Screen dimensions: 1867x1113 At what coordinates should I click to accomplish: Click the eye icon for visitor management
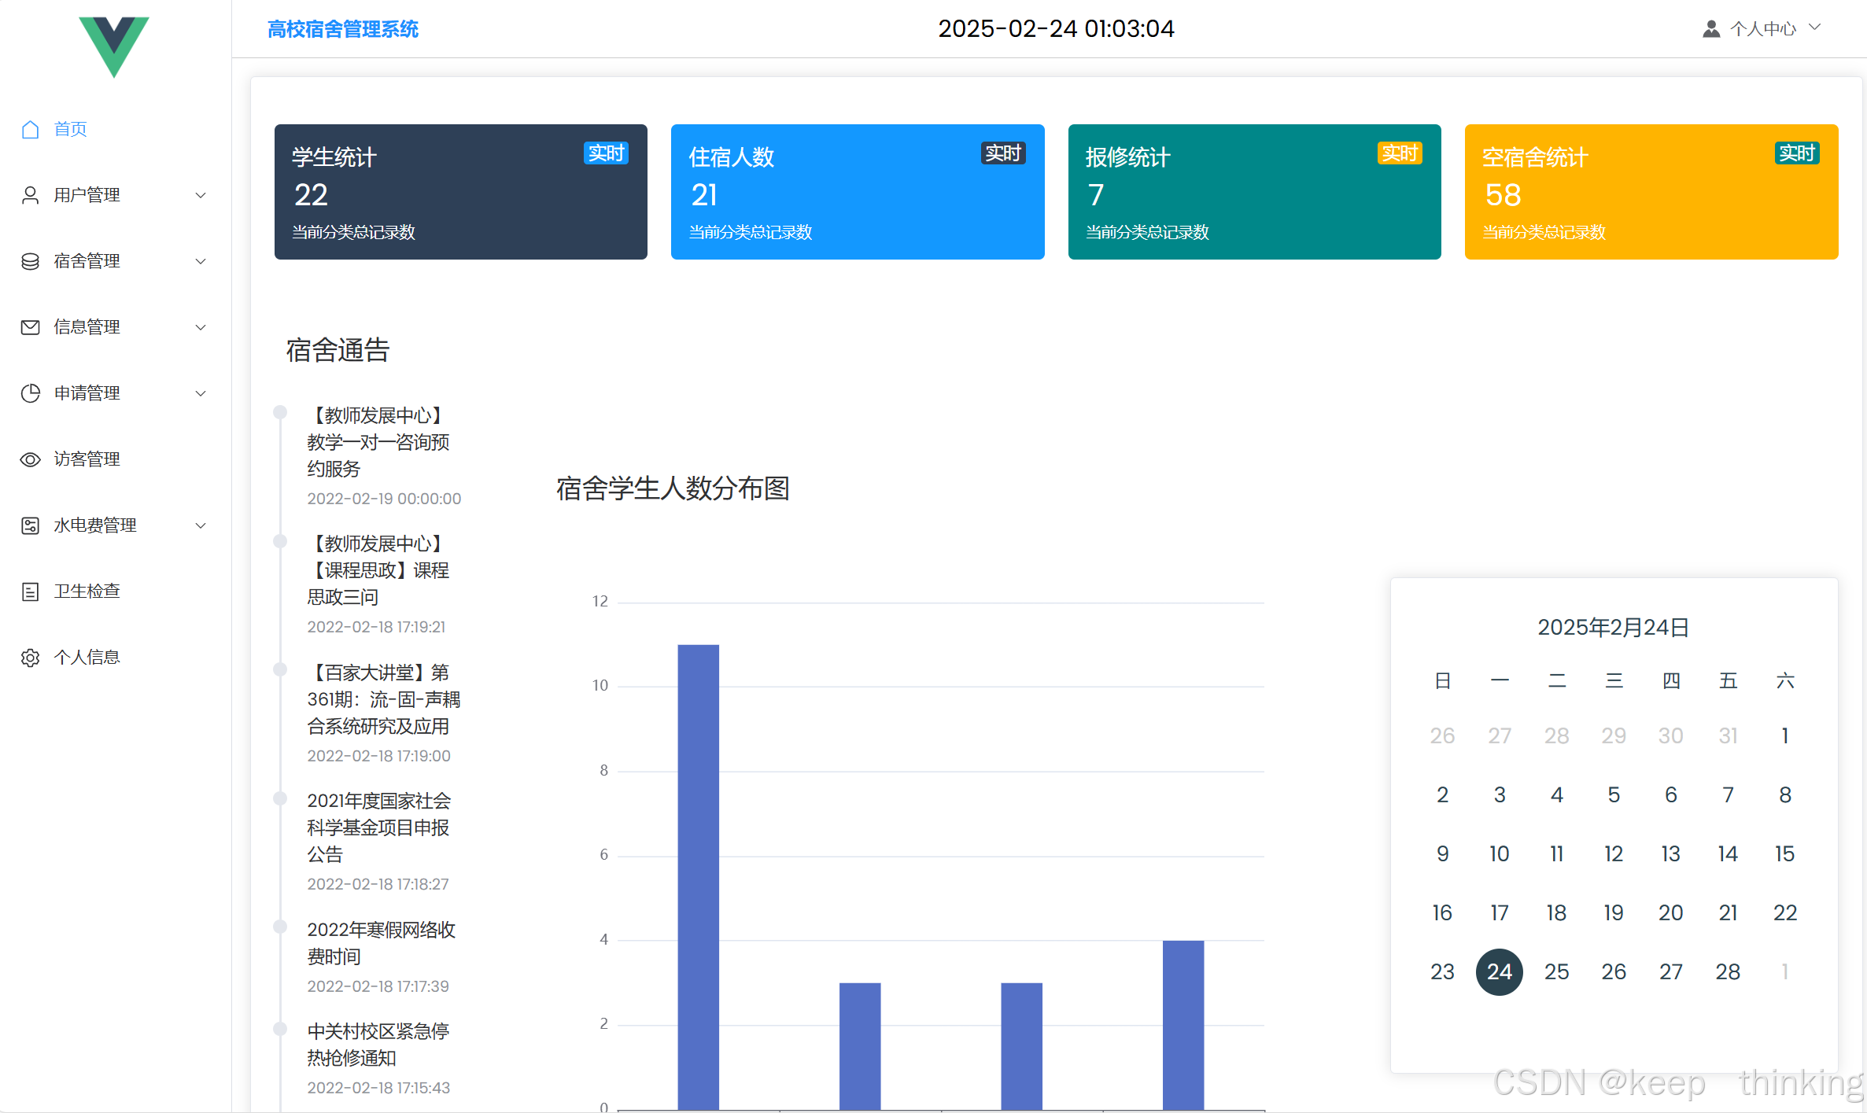[x=30, y=459]
